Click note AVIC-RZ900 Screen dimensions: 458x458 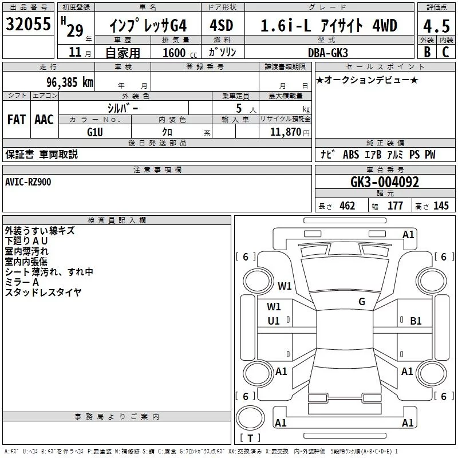[x=28, y=182]
